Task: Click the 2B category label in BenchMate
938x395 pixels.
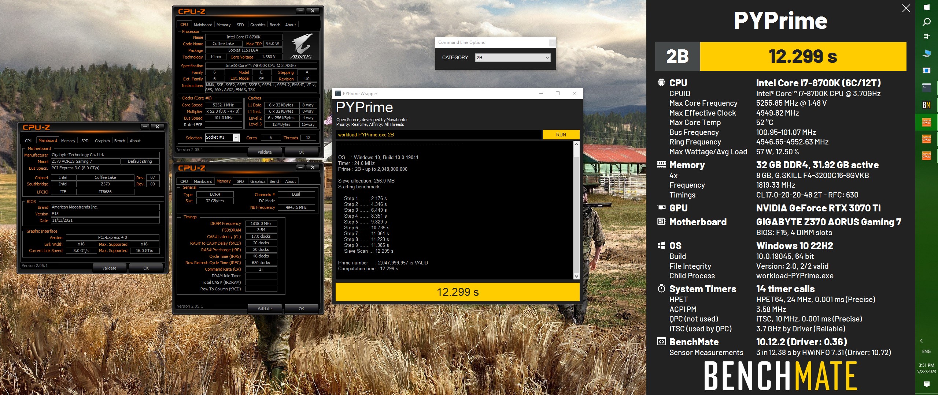Action: (677, 56)
